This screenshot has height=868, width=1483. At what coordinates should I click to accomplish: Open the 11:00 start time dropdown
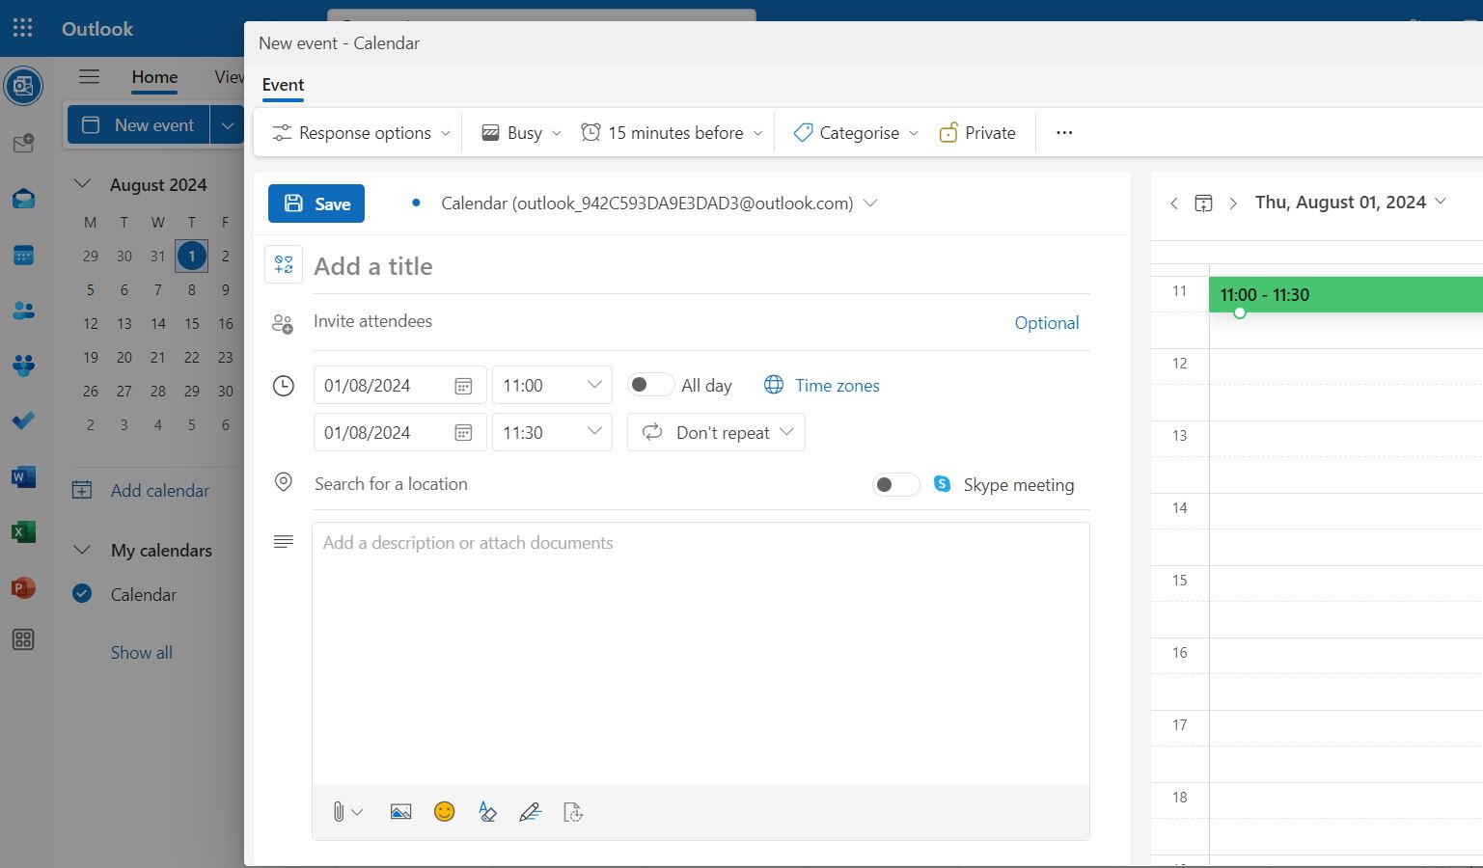[x=552, y=386]
